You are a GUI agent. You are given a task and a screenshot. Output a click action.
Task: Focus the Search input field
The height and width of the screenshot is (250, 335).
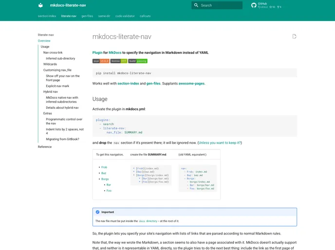coord(217,5)
